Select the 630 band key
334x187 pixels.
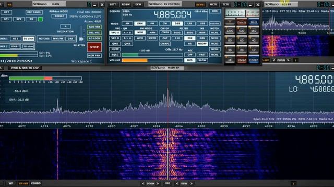pos(242,31)
